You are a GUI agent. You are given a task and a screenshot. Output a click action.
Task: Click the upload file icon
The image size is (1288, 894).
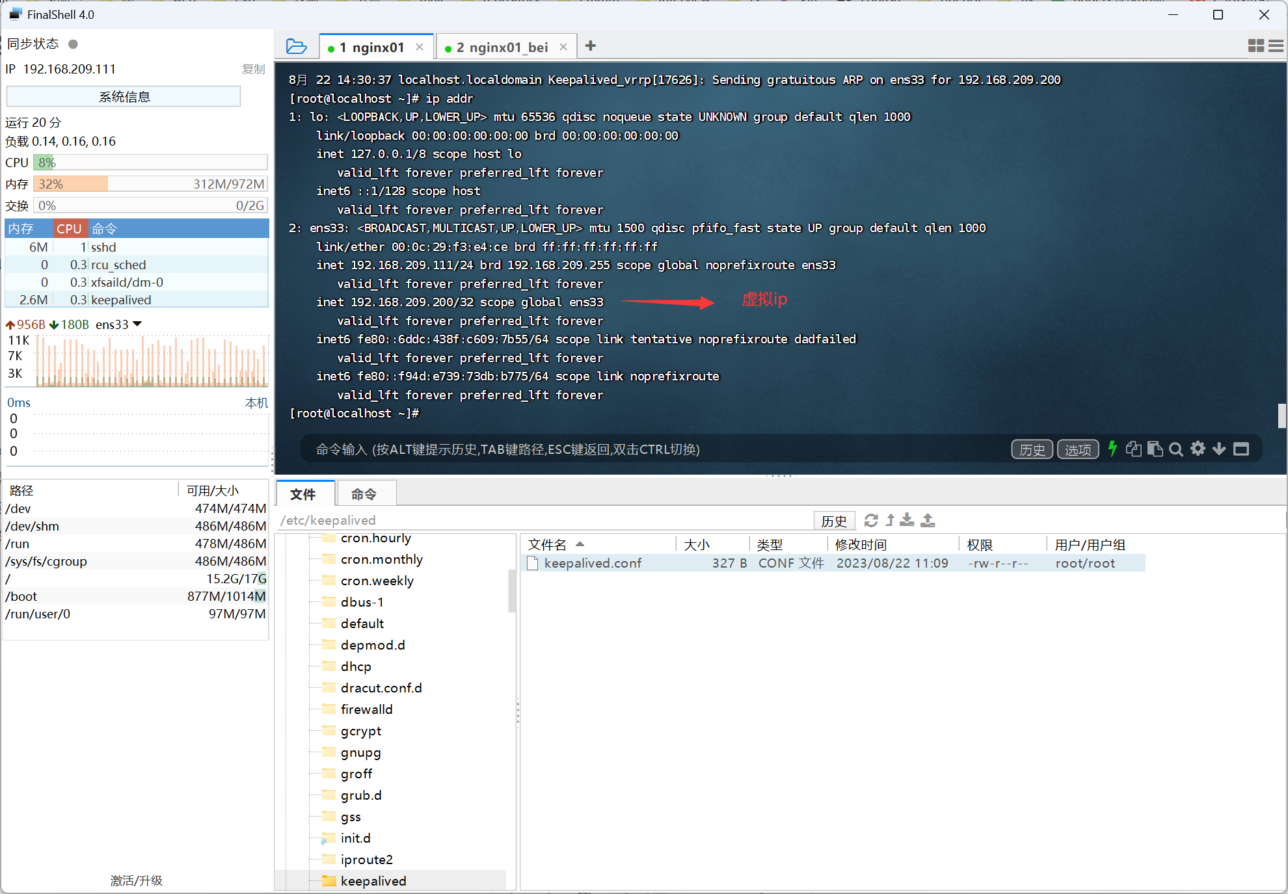tap(928, 520)
